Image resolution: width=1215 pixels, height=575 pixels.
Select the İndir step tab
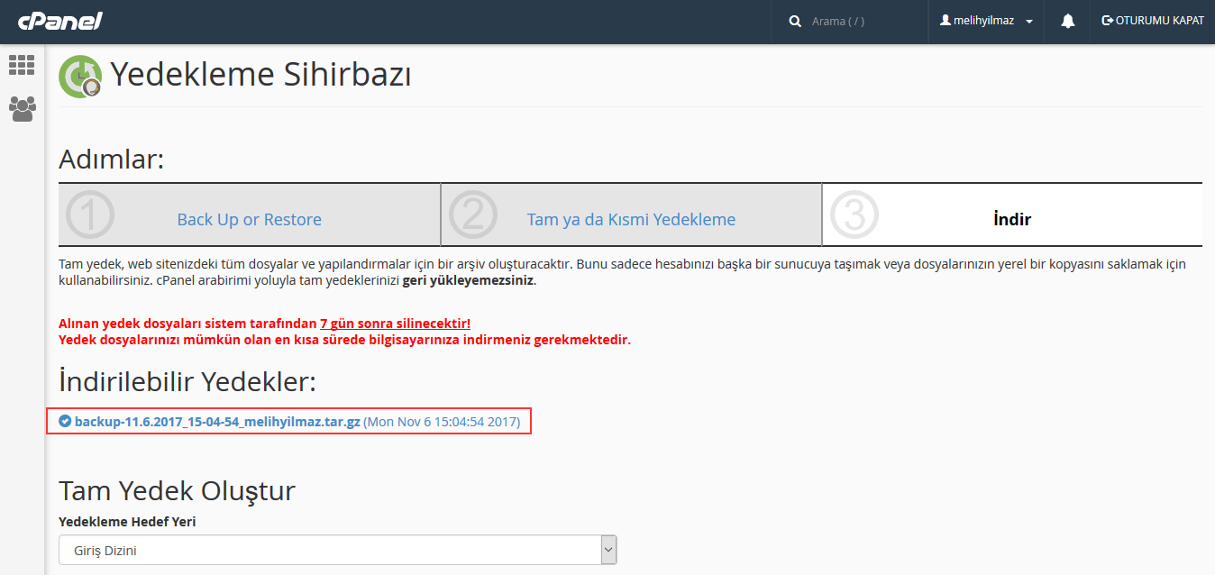1011,219
